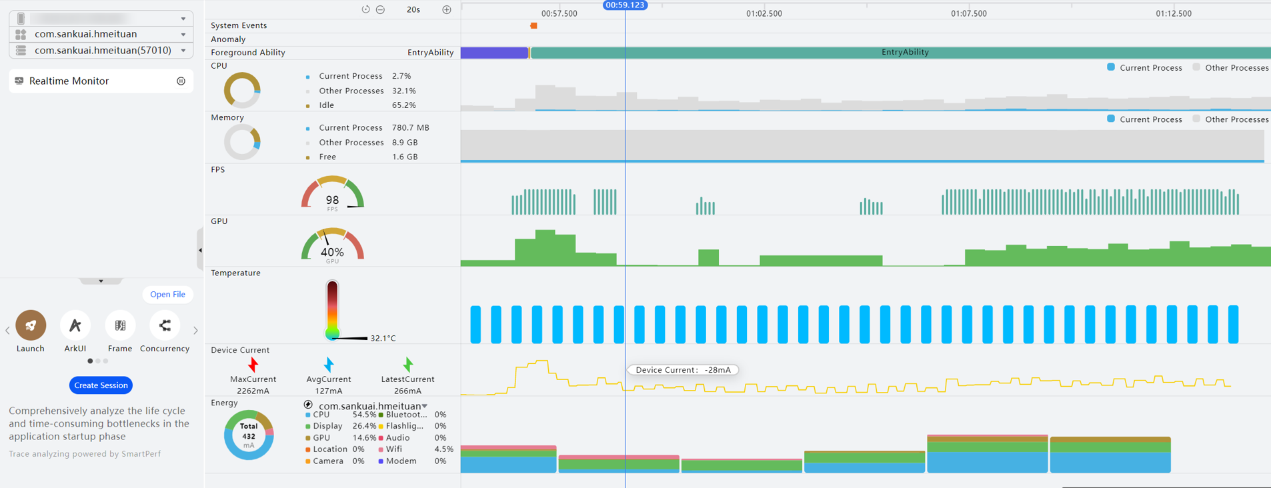Choose the Frame analysis template
The image size is (1271, 488).
tap(120, 325)
